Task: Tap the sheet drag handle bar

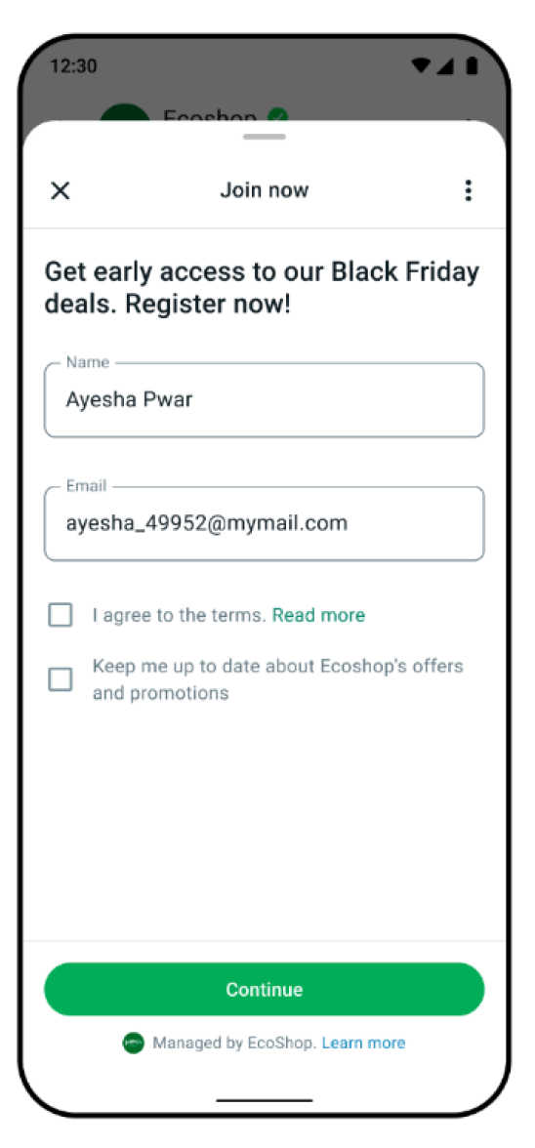Action: 265,137
